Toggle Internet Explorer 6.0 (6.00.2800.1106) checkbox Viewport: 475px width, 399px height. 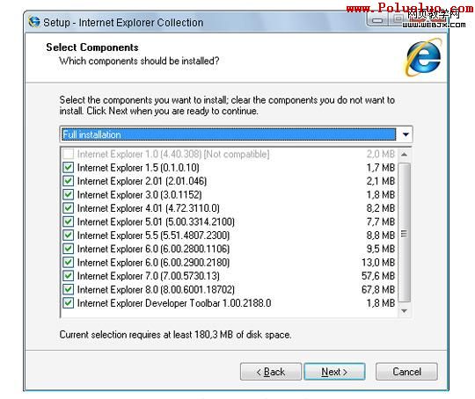click(68, 249)
